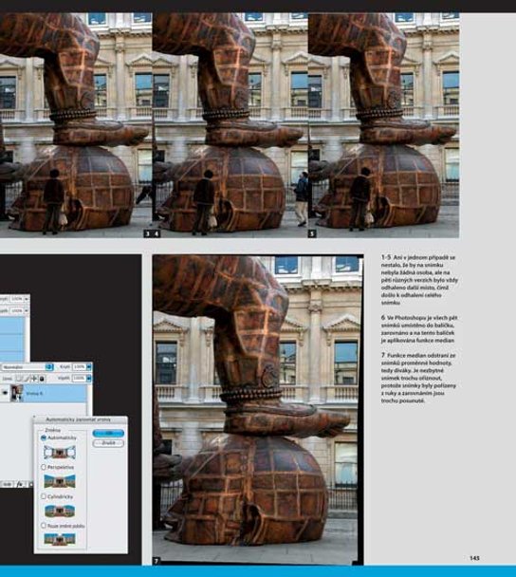This screenshot has height=577, width=516.
Task: Choose the Cylindricky layout option
Action: click(x=44, y=496)
